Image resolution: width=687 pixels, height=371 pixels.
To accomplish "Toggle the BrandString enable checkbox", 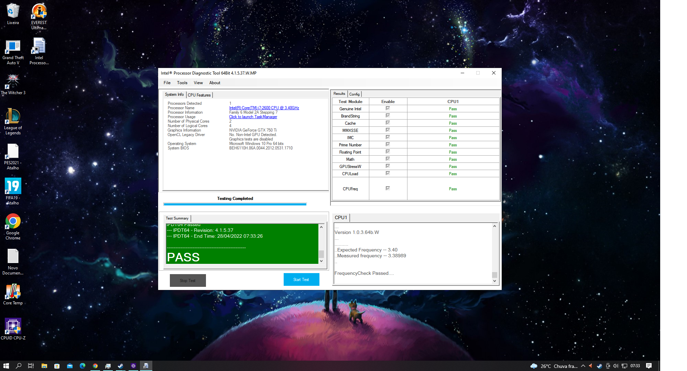I will 388,116.
